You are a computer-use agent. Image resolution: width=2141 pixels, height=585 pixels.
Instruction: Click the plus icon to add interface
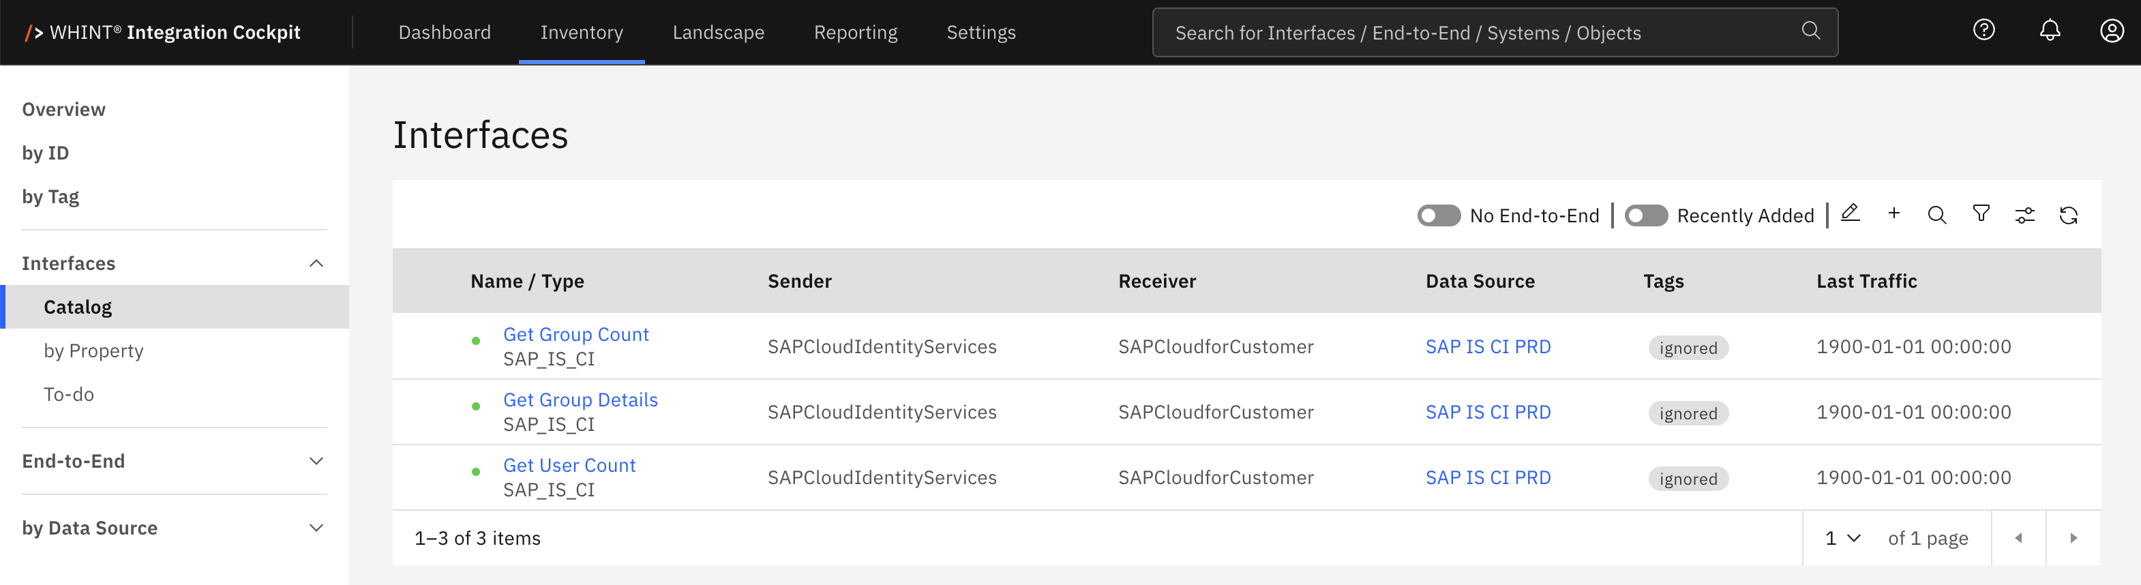pos(1893,214)
